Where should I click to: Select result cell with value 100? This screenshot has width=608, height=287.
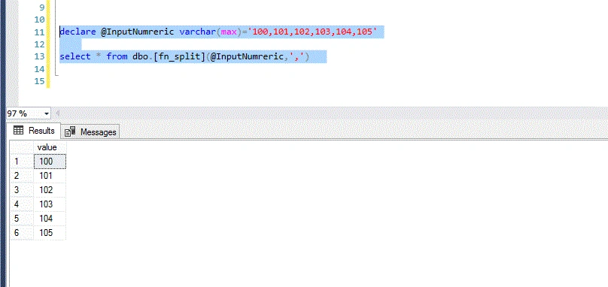pos(50,162)
